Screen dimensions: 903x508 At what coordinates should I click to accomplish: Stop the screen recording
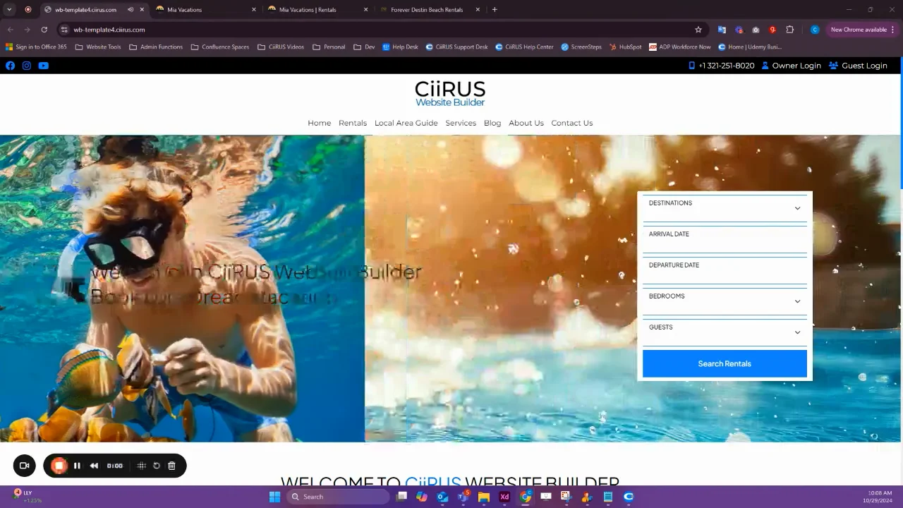[59, 466]
